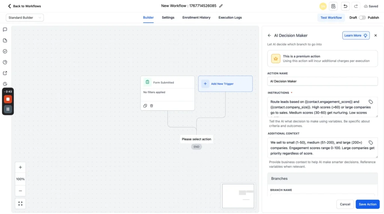Screen dimensions: 384x214
Task: Edit the workflow name with pencil icon
Action: tap(221, 6)
